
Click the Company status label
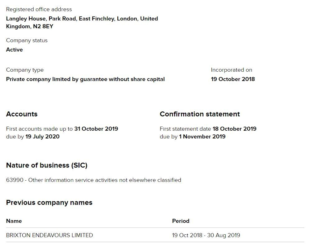tap(27, 40)
